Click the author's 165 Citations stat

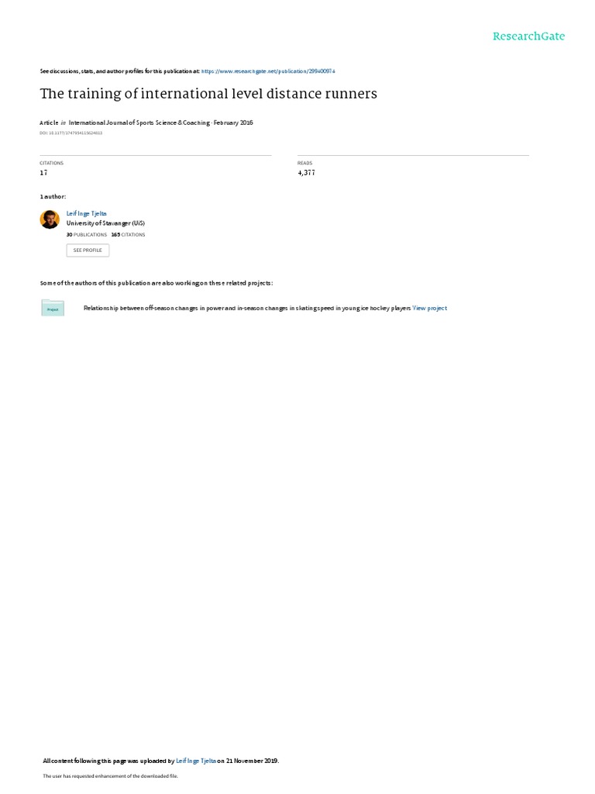point(128,235)
